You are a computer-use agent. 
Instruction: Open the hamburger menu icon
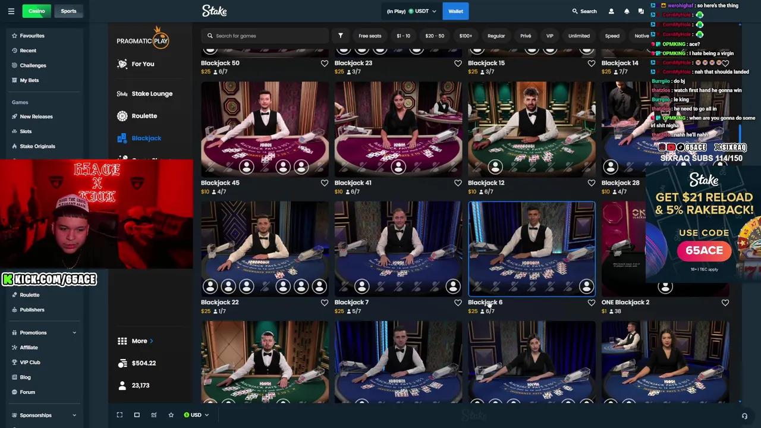[11, 11]
